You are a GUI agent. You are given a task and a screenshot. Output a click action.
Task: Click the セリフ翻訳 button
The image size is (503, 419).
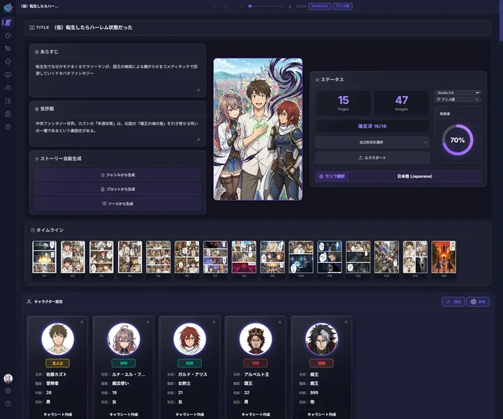[332, 176]
